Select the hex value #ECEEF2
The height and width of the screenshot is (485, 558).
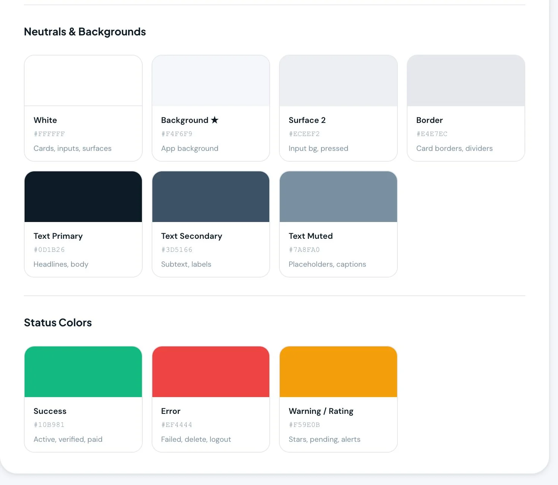[x=304, y=134]
